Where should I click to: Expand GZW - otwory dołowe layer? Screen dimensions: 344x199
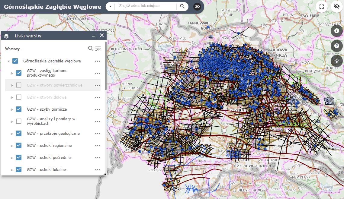tap(12, 97)
